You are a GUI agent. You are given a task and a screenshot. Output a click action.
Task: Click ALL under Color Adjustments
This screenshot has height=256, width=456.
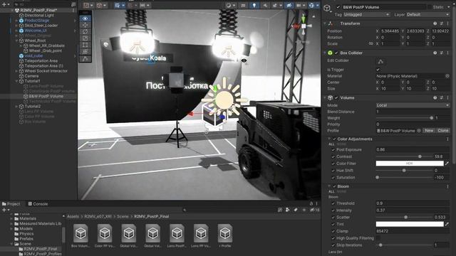point(331,144)
